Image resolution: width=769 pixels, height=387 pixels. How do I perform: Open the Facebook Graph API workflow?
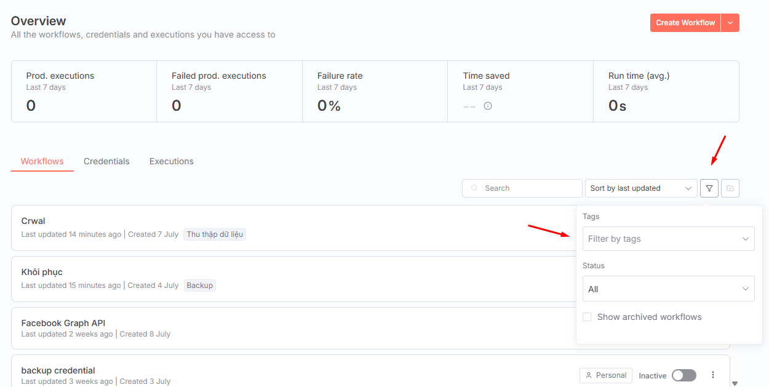pos(63,323)
